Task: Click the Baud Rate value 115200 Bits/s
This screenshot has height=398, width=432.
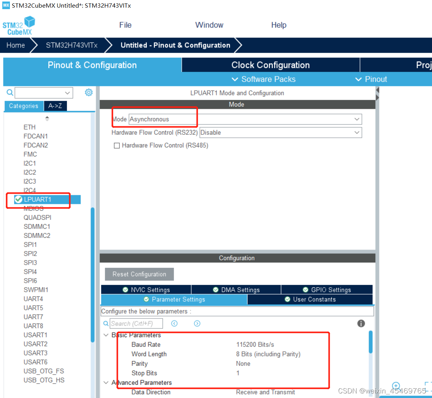Action: coord(255,344)
